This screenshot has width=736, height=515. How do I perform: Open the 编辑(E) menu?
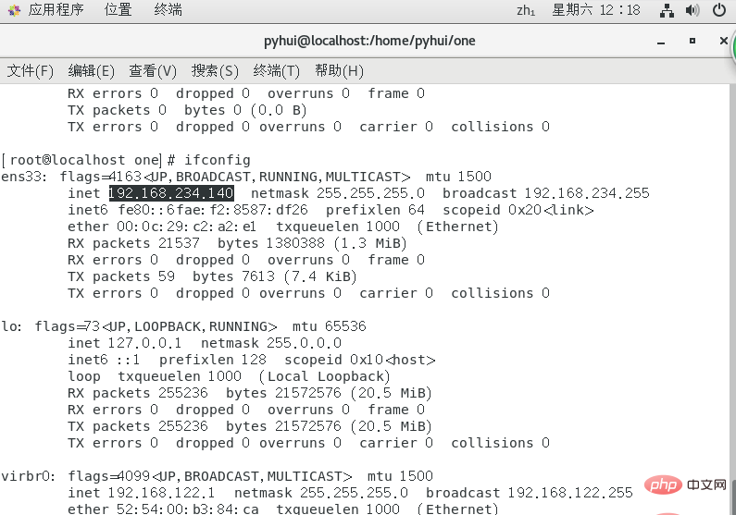(91, 71)
